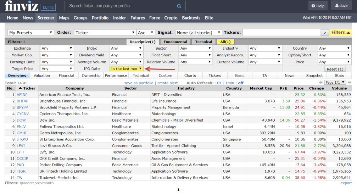The width and height of the screenshot is (357, 195).
Task: Open the Price filter dropdown
Action: pos(334,62)
